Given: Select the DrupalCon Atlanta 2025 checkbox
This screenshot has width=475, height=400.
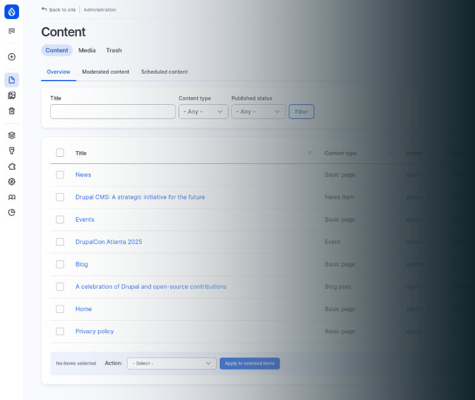Looking at the screenshot, I should click(60, 242).
